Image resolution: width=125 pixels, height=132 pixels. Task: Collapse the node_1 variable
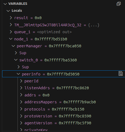11,39
